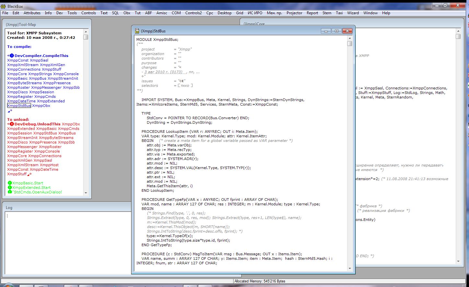Open the Controls2 menu
The width and height of the screenshot is (469, 287).
coord(193,13)
